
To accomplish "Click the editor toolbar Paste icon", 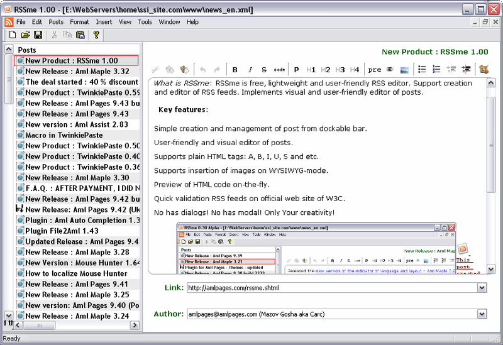I will (184, 70).
